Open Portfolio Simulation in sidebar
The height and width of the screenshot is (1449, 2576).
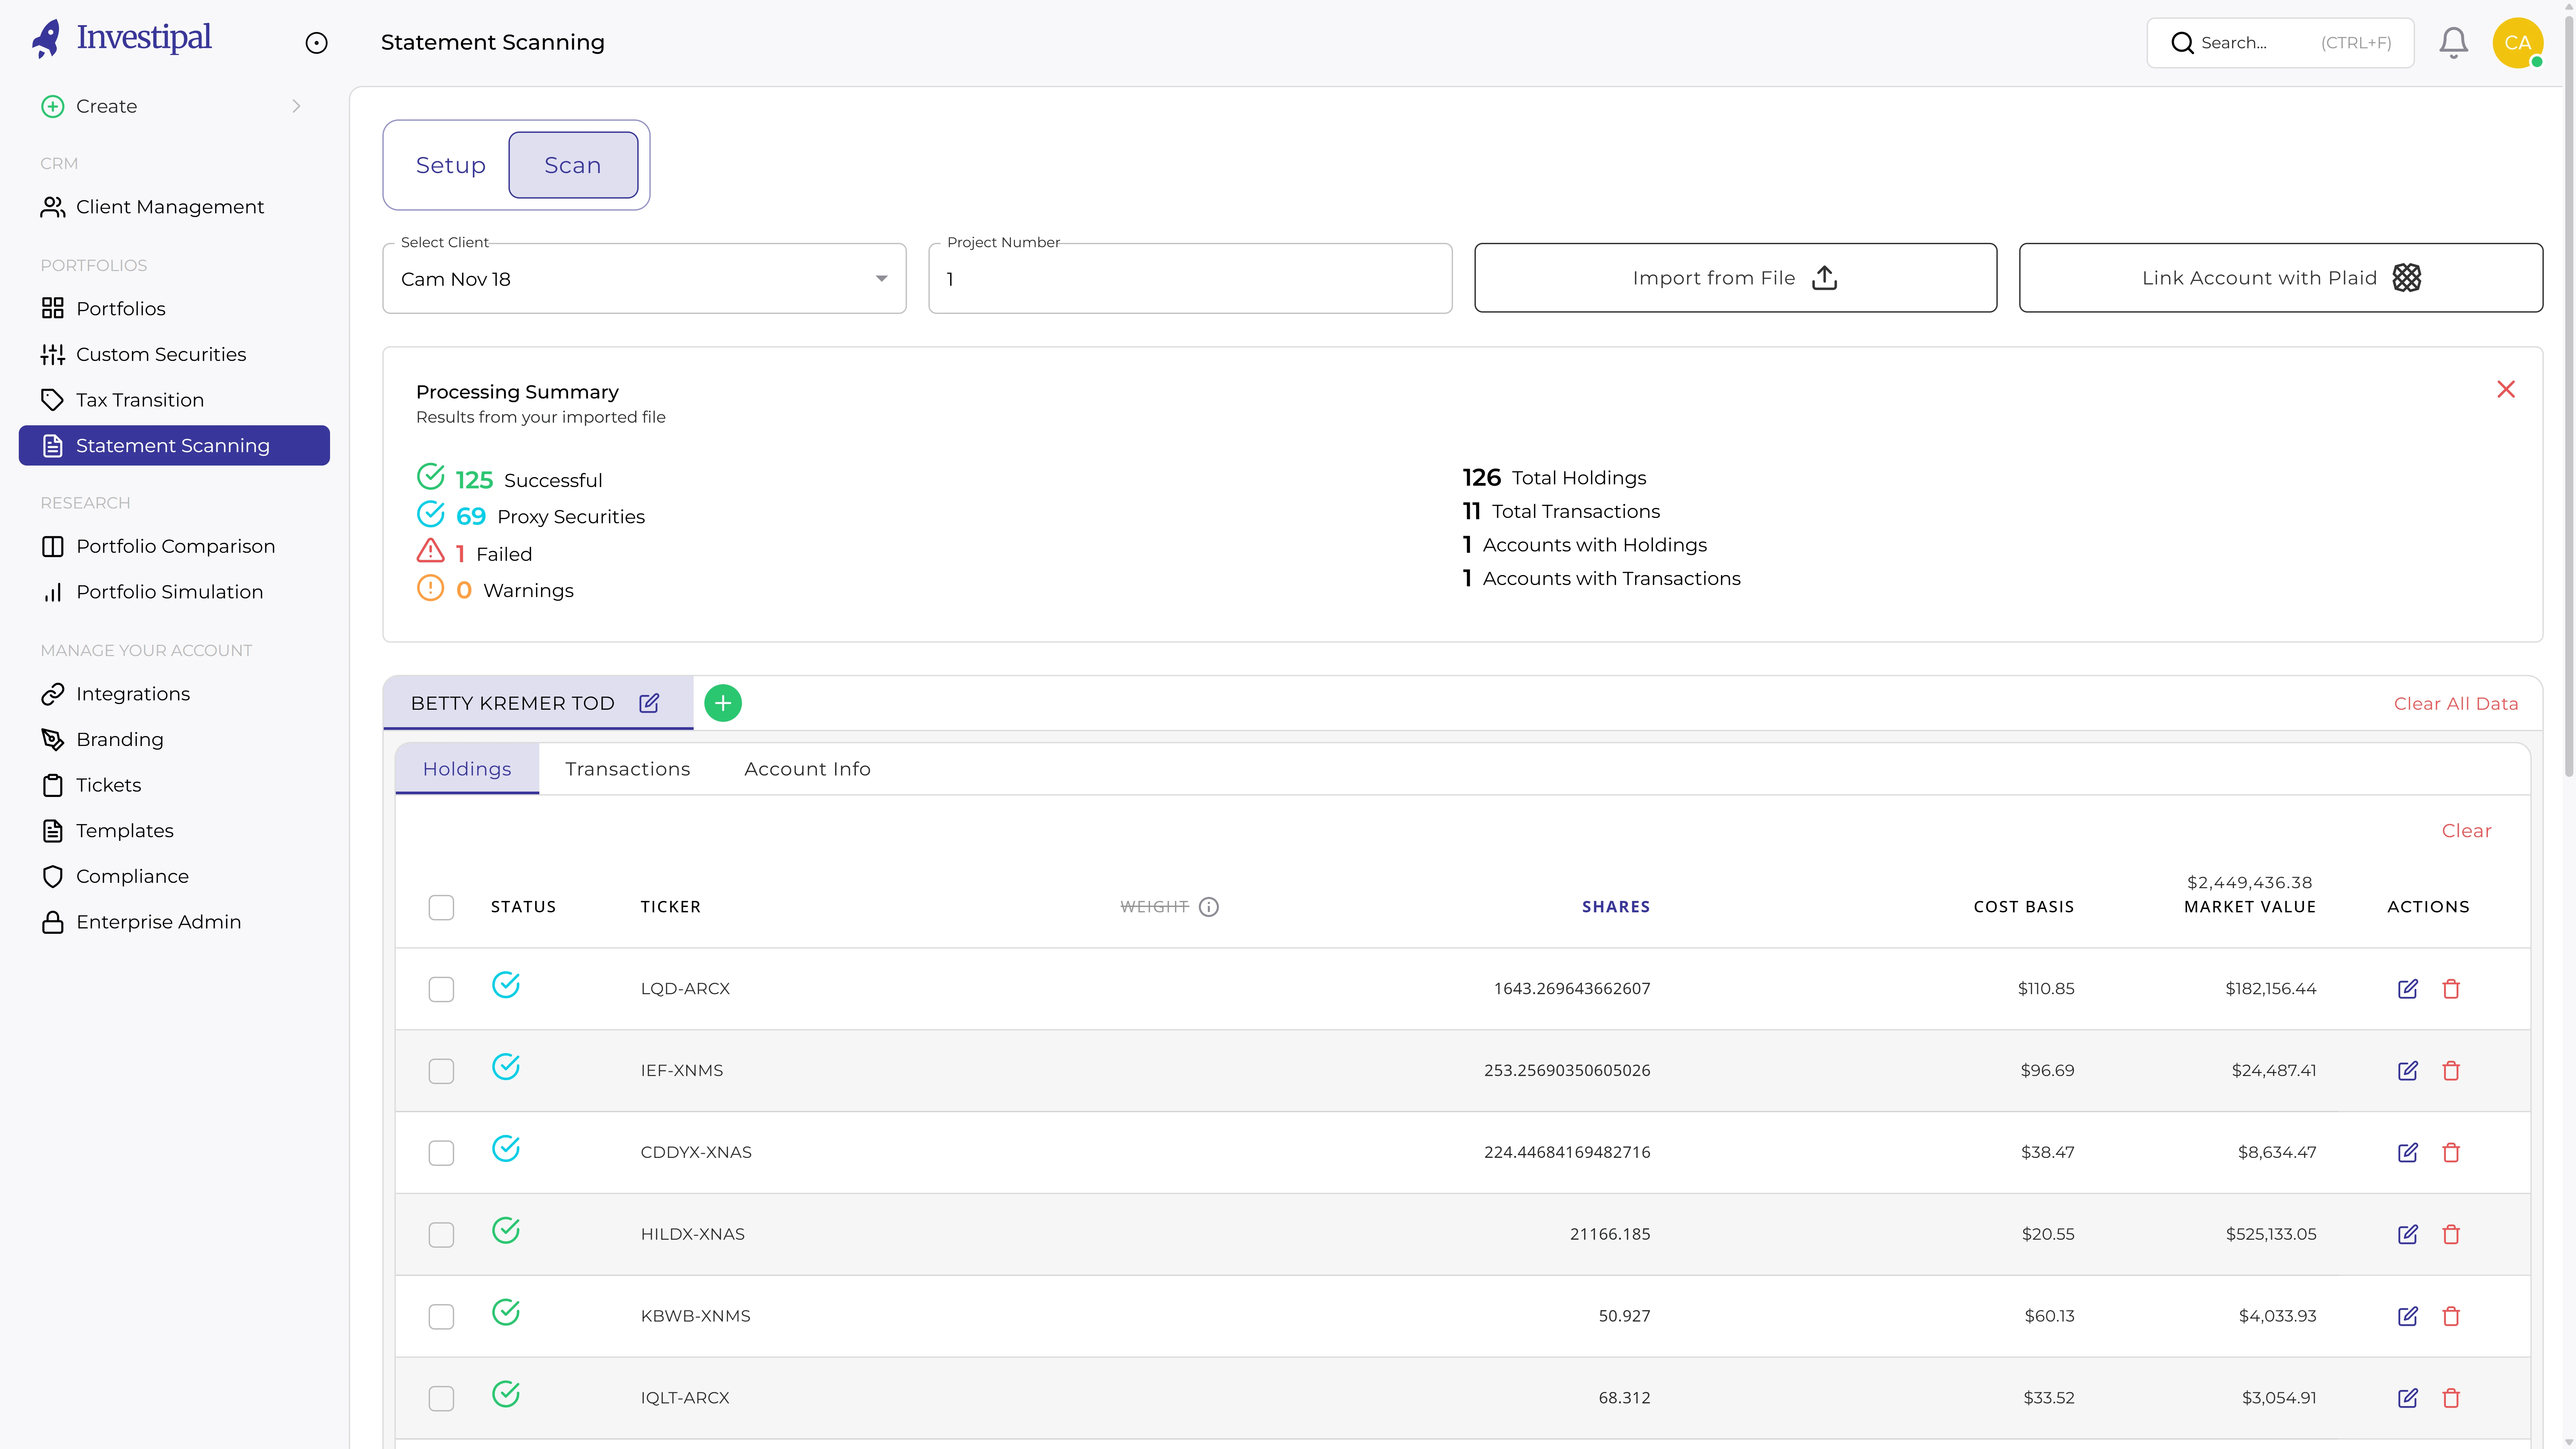[174, 592]
